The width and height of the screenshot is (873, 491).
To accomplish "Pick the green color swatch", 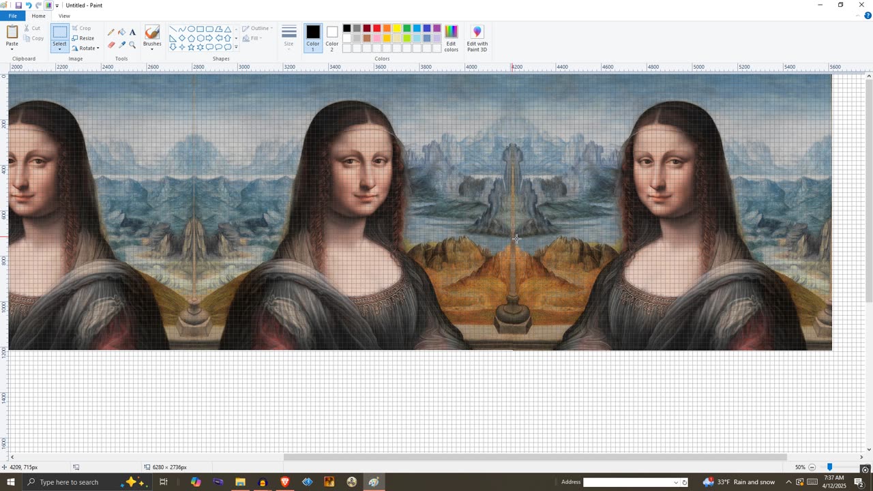I will [x=406, y=28].
